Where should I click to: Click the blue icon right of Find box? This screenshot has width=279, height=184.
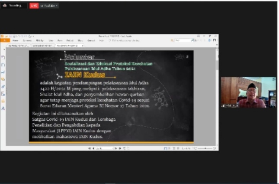click(209, 40)
